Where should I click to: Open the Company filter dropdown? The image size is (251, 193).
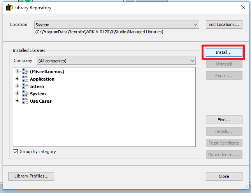(x=192, y=61)
